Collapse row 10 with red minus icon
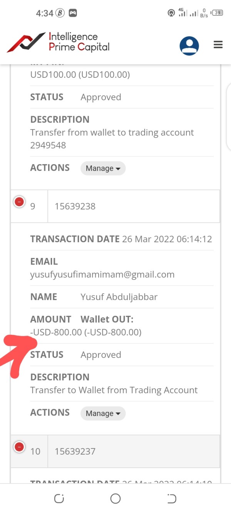231x514 pixels. pos(19,447)
